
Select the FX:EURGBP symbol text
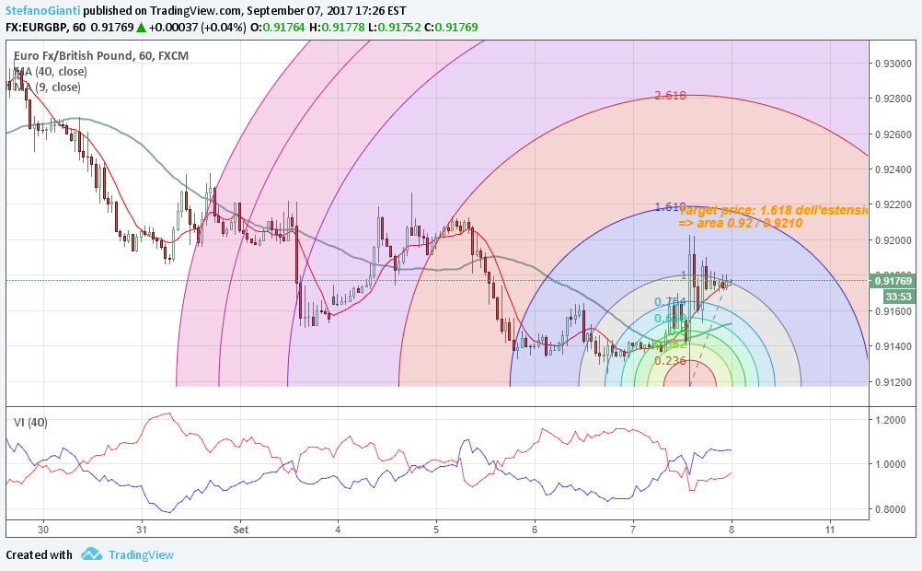(x=36, y=27)
